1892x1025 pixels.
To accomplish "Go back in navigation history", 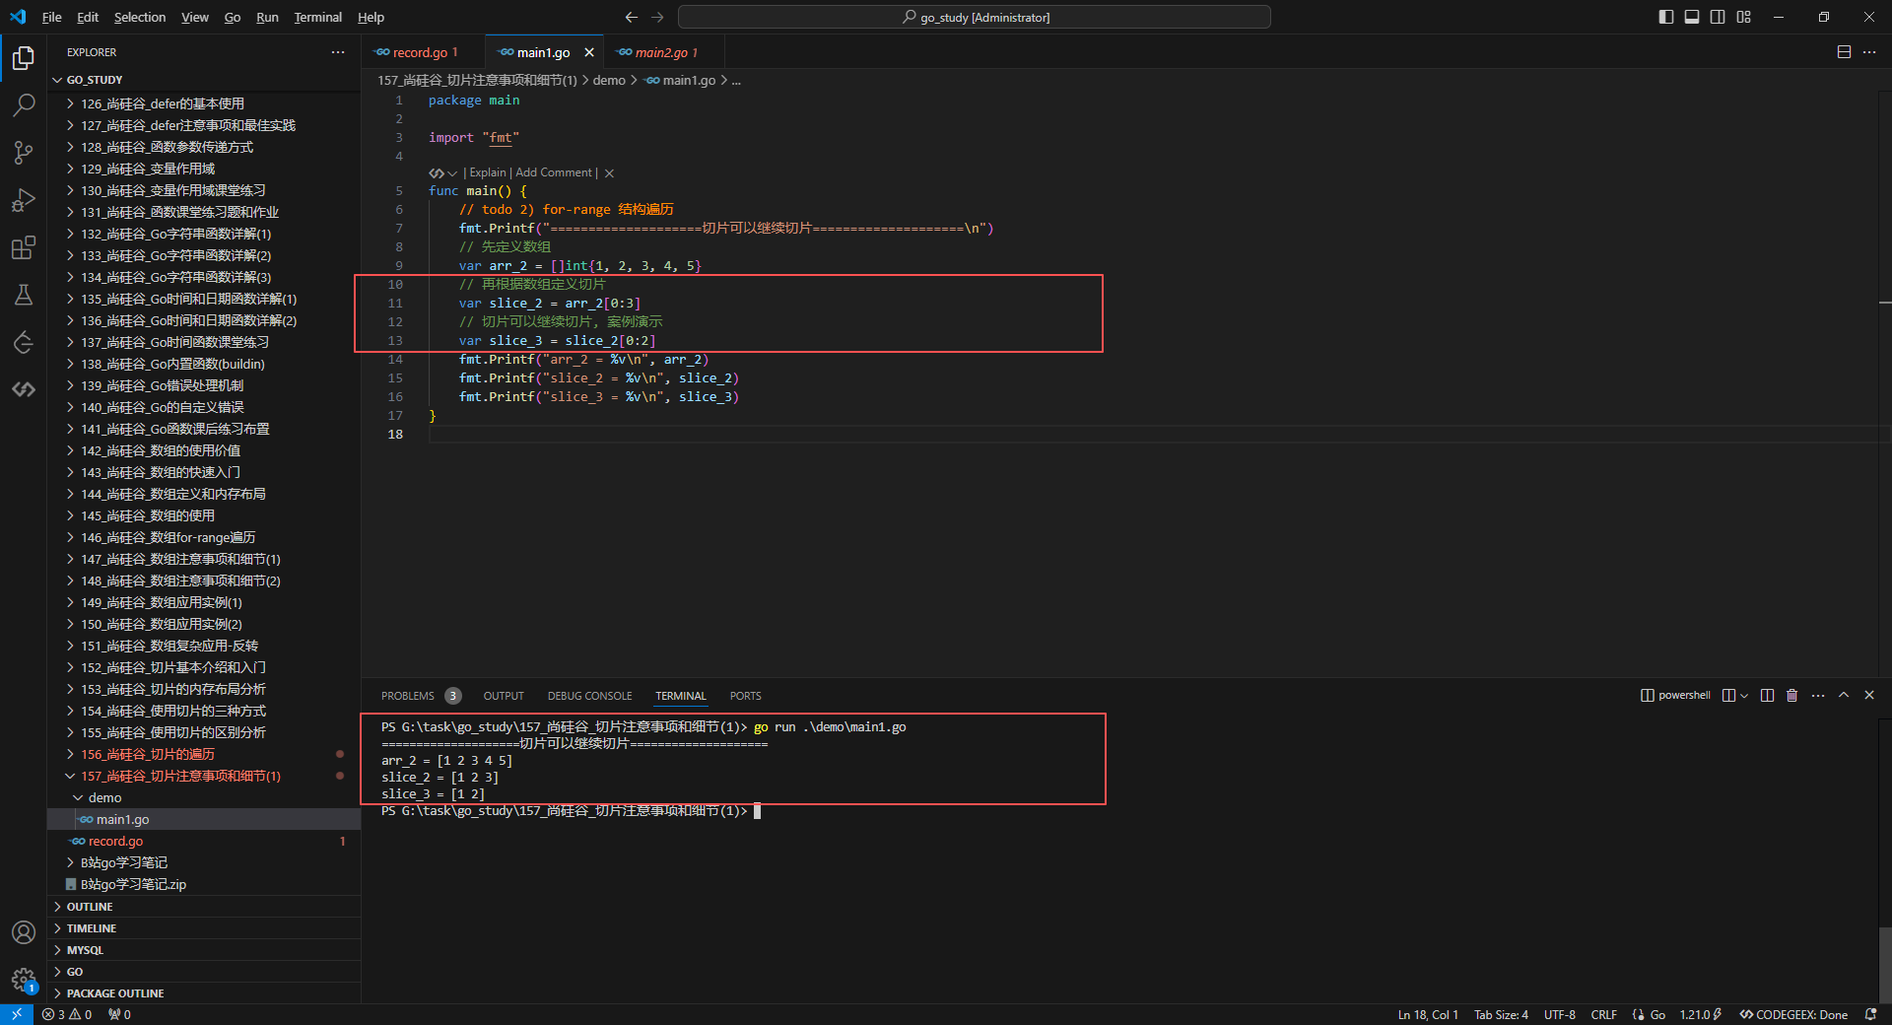I will pyautogui.click(x=632, y=17).
